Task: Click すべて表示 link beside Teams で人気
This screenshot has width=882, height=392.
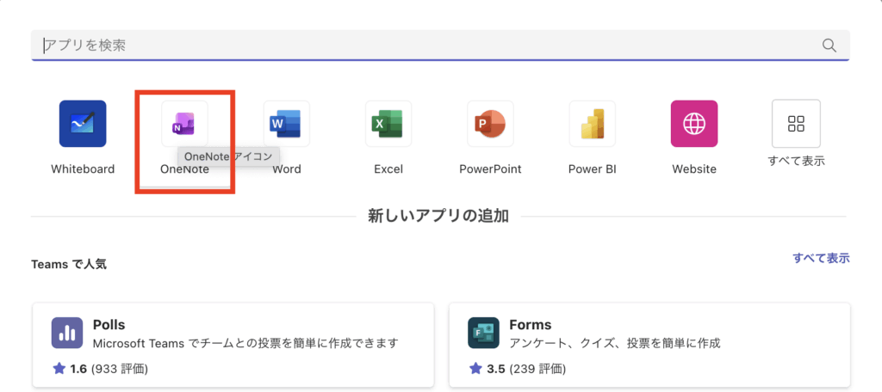Action: (x=821, y=258)
